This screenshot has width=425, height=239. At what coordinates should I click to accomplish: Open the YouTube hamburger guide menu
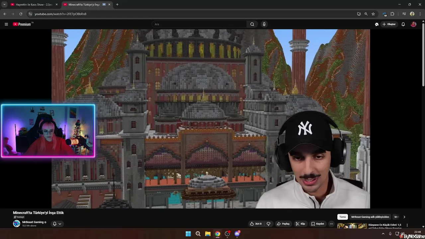pyautogui.click(x=6, y=24)
